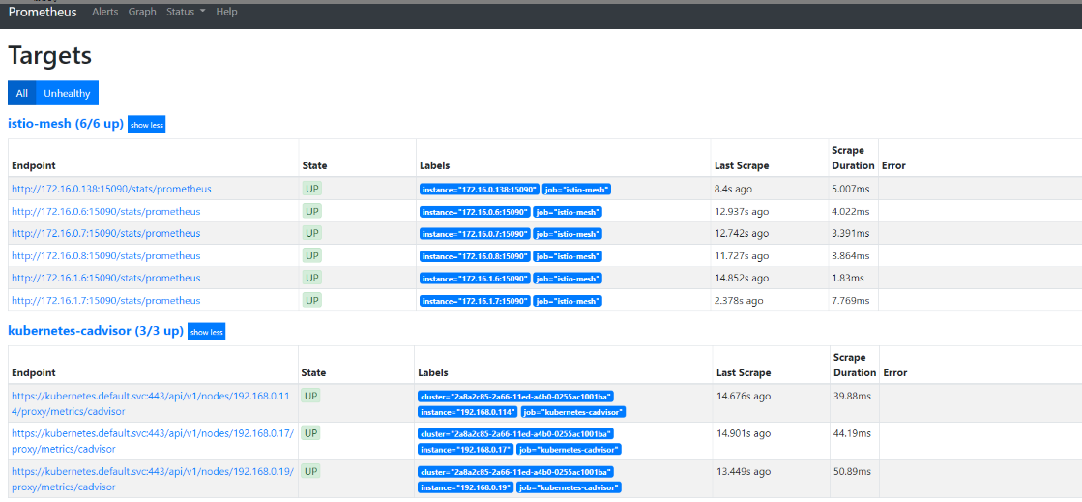1082x502 pixels.
Task: Click cluster label in 192.168.0.114 row
Action: click(x=516, y=397)
